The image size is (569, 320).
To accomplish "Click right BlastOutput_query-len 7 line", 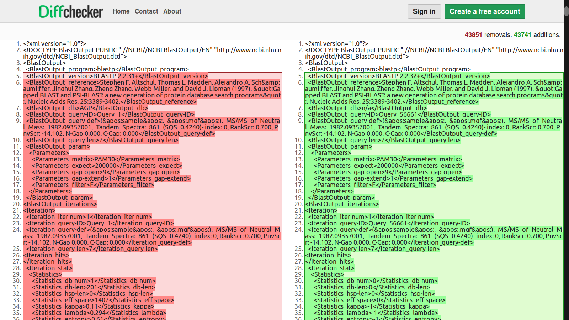I will point(384,140).
